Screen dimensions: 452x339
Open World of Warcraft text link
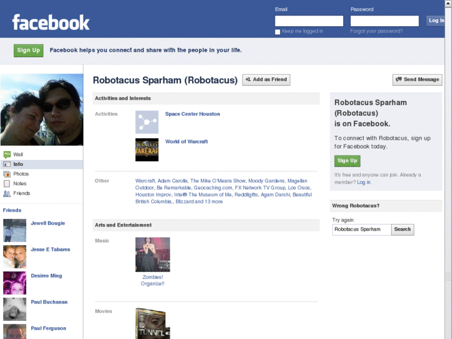point(187,142)
